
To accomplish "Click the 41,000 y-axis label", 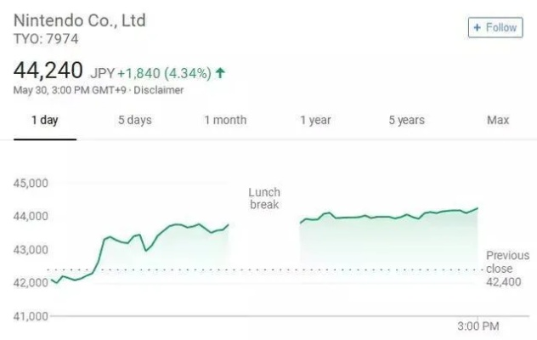I will coord(31,316).
